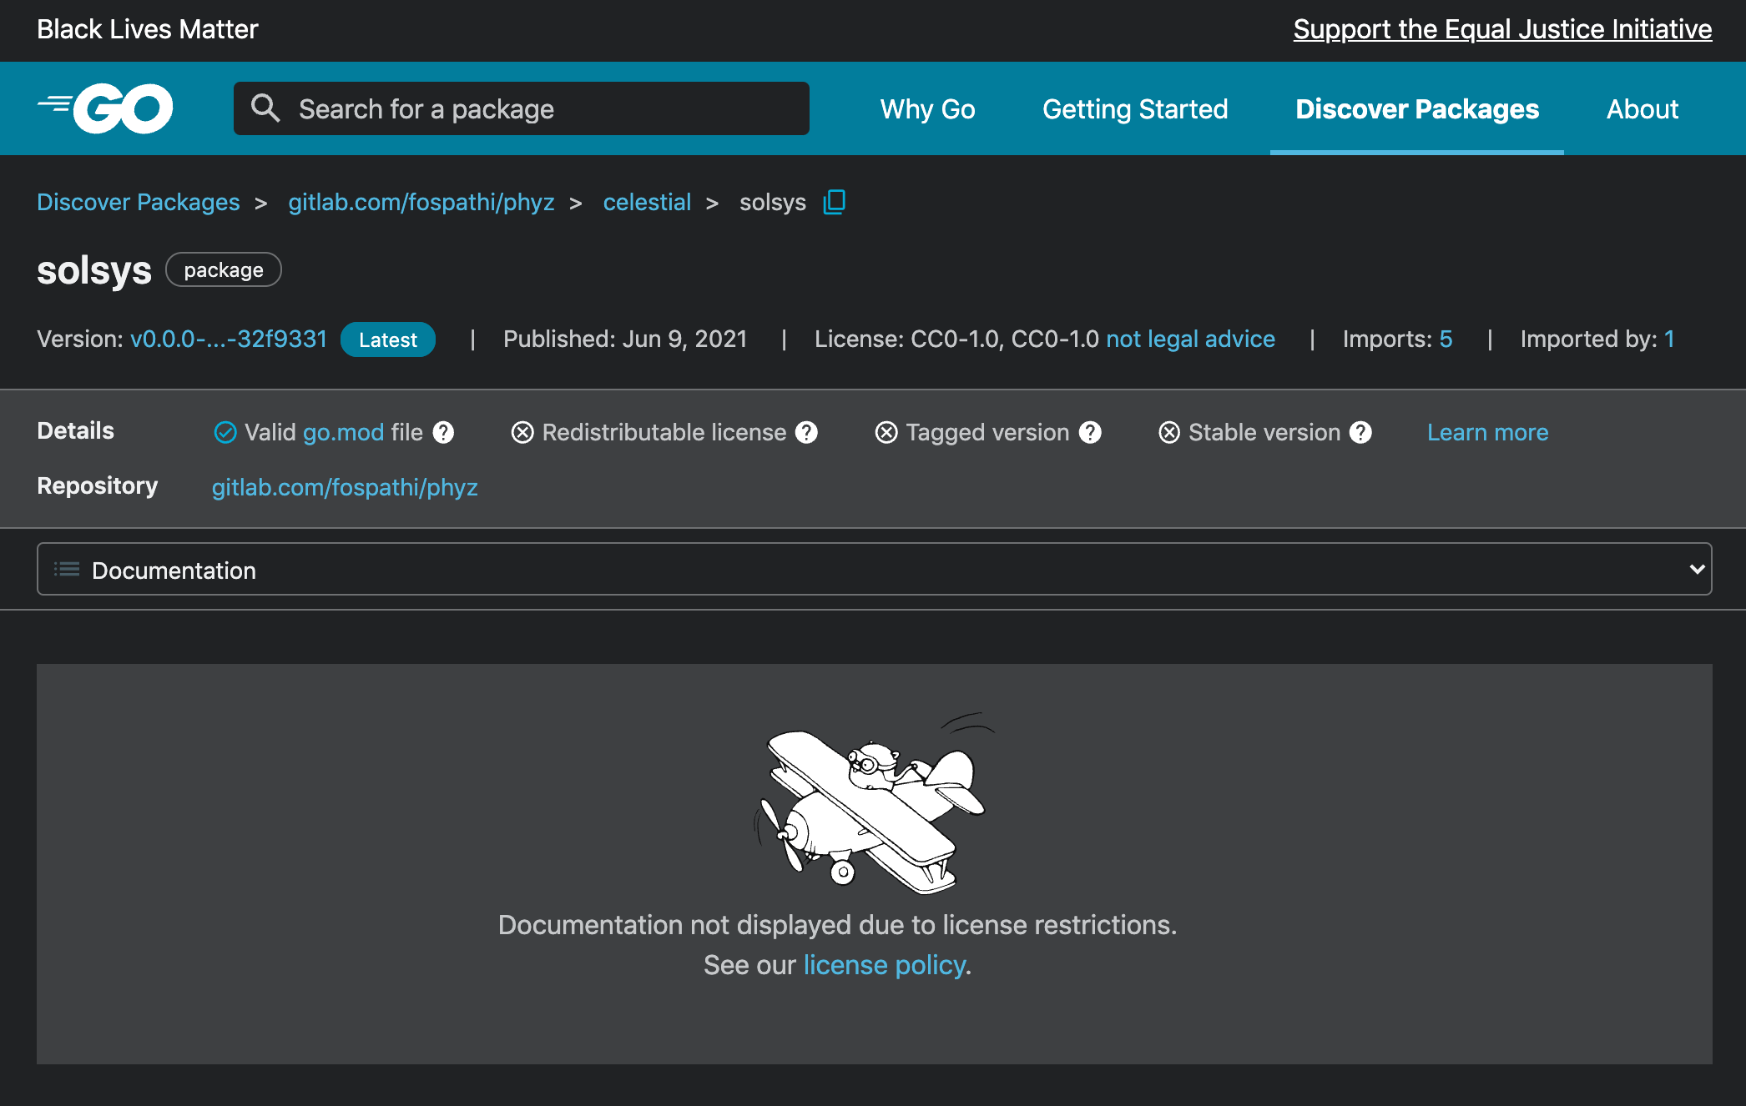Open the Learn more link in Details
1746x1106 pixels.
(x=1487, y=432)
